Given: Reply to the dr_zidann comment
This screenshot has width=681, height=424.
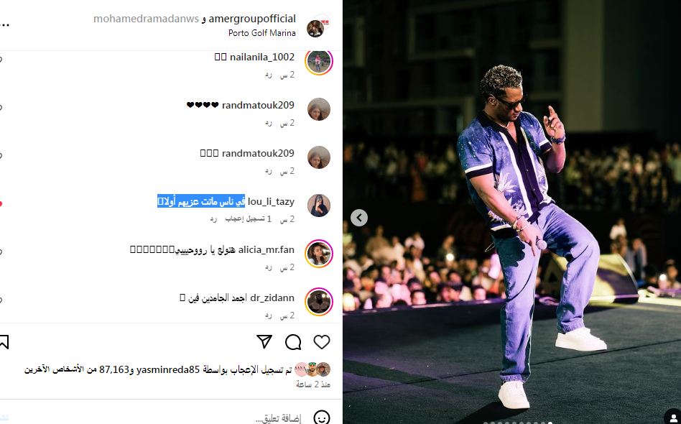Looking at the screenshot, I should (x=269, y=315).
